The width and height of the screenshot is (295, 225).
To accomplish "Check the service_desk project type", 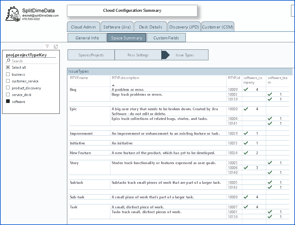I will click(8, 94).
